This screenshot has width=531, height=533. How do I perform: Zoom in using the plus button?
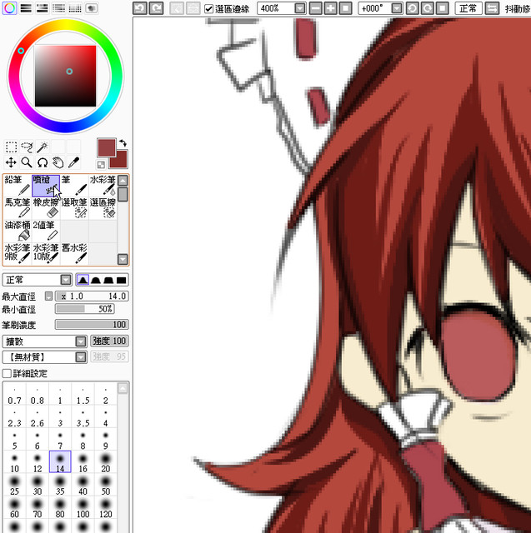tap(331, 8)
